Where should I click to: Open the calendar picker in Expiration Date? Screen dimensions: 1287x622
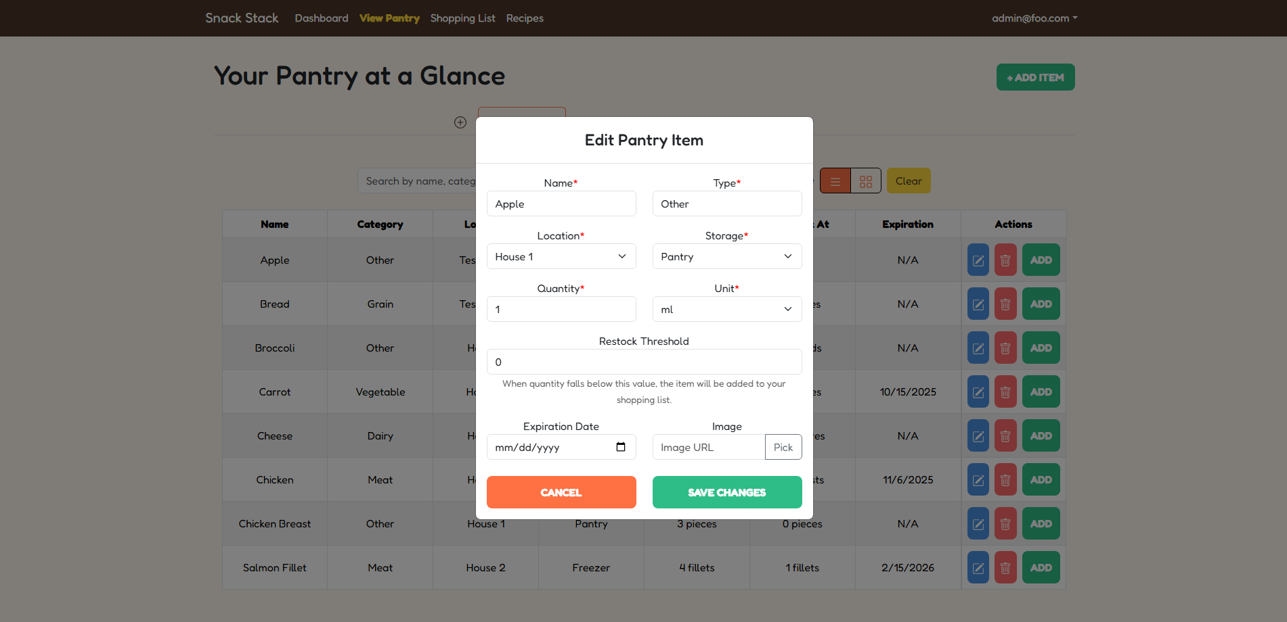(x=621, y=447)
